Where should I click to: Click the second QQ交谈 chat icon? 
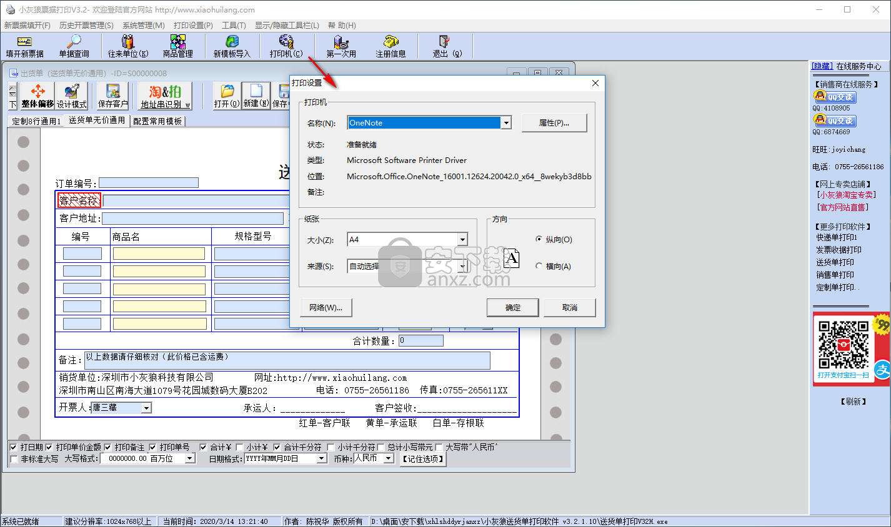[835, 120]
